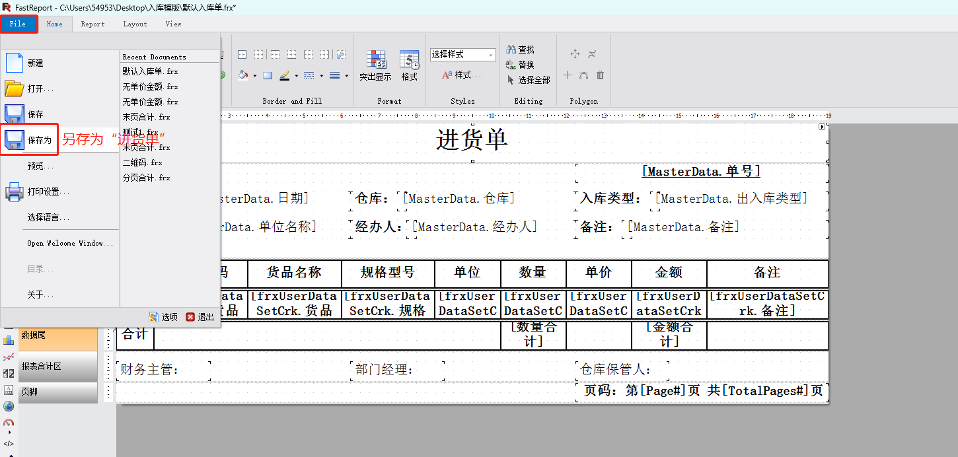
Task: Click the 选项 options button
Action: coord(163,317)
